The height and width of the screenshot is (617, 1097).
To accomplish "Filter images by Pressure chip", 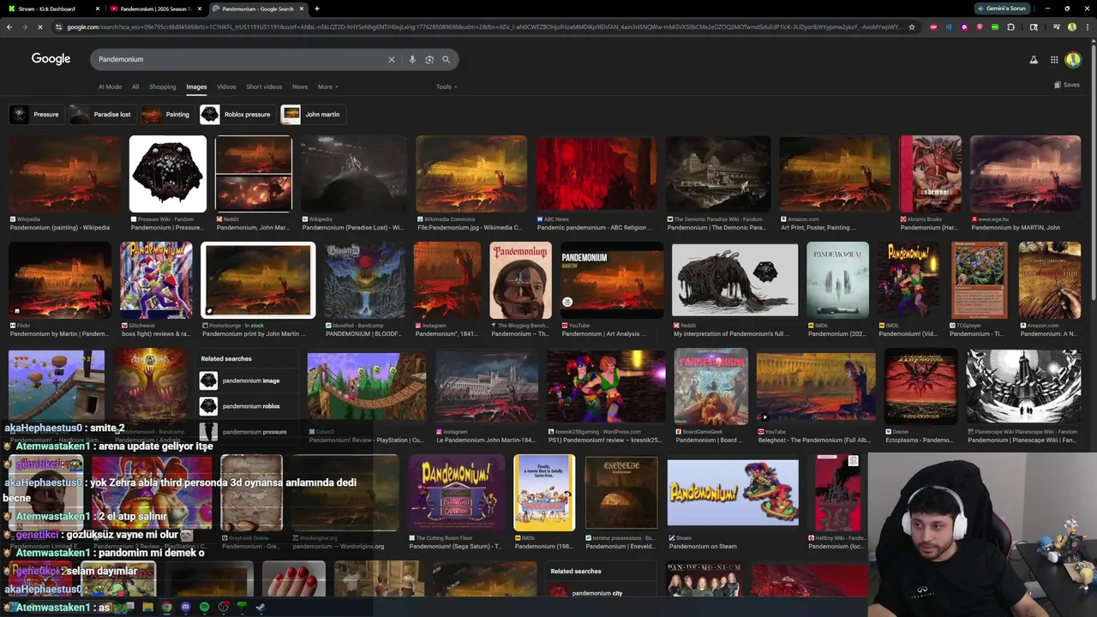I will 36,114.
